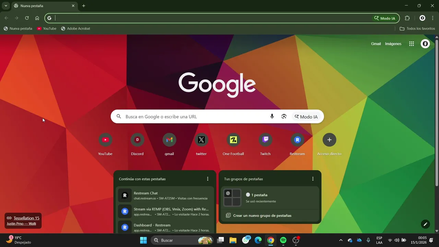Viewport: 439px width, 247px height.
Task: Open Task View in taskbar
Action: (x=221, y=240)
